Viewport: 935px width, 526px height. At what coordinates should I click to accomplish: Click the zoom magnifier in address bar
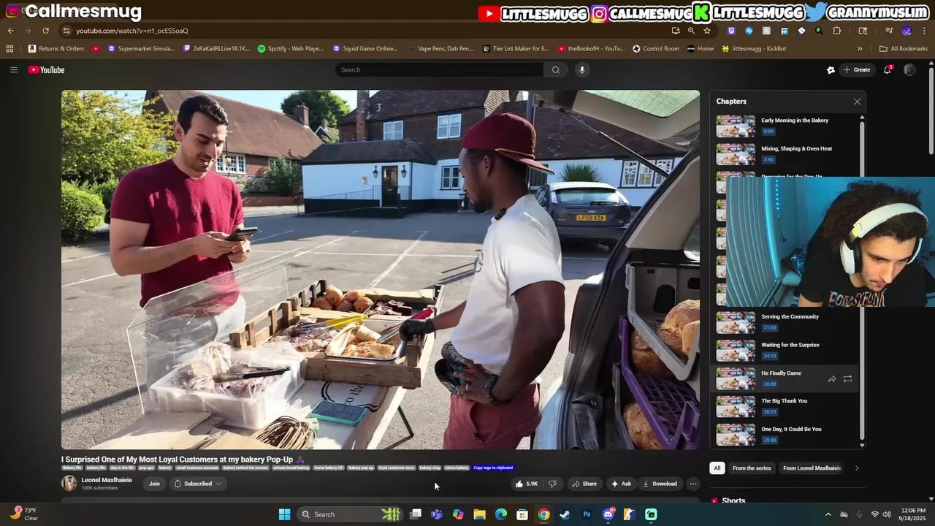coord(691,31)
